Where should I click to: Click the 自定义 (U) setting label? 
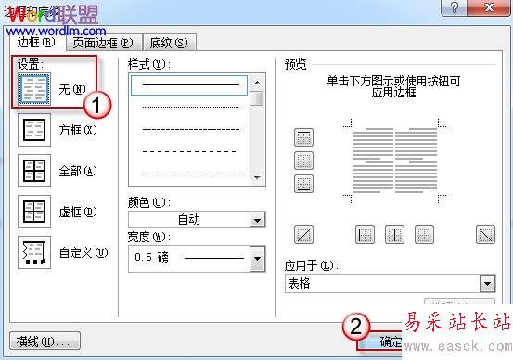coord(83,252)
